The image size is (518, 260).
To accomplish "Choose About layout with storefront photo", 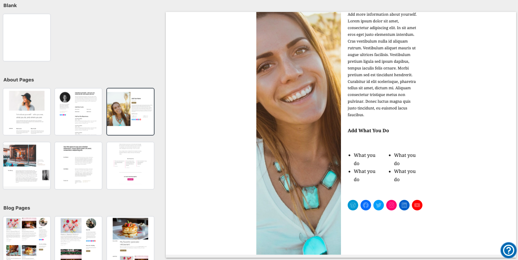I will 27,165.
